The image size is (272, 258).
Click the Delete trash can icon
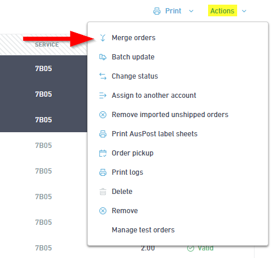(103, 192)
